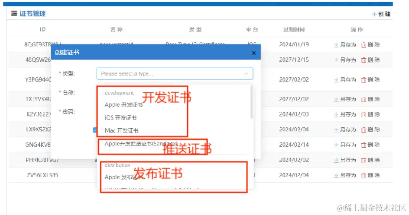Click the trash icon in row PHRK3BT9G7
Screen dimensions: 409x215
(364, 161)
